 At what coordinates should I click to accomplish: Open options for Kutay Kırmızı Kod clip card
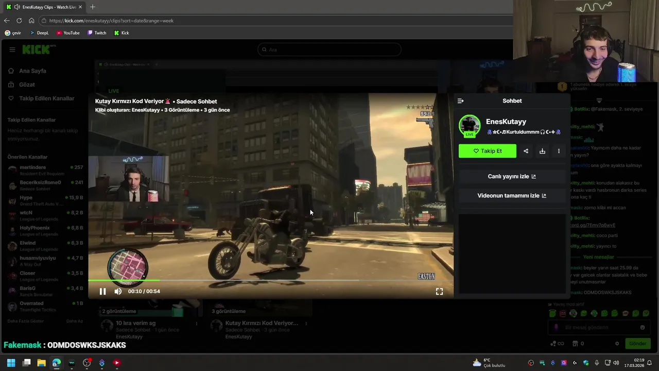coord(306,324)
